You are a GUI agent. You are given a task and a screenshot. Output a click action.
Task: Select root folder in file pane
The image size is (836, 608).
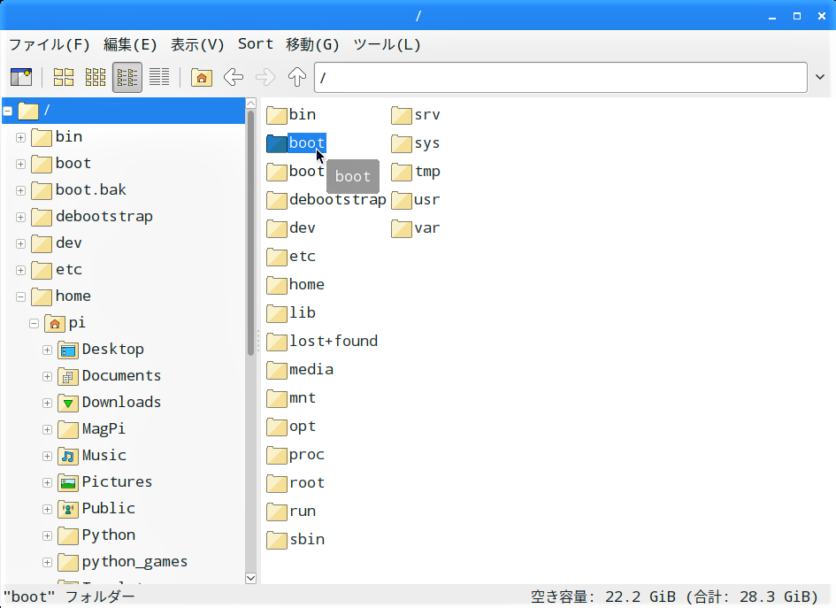coord(295,482)
